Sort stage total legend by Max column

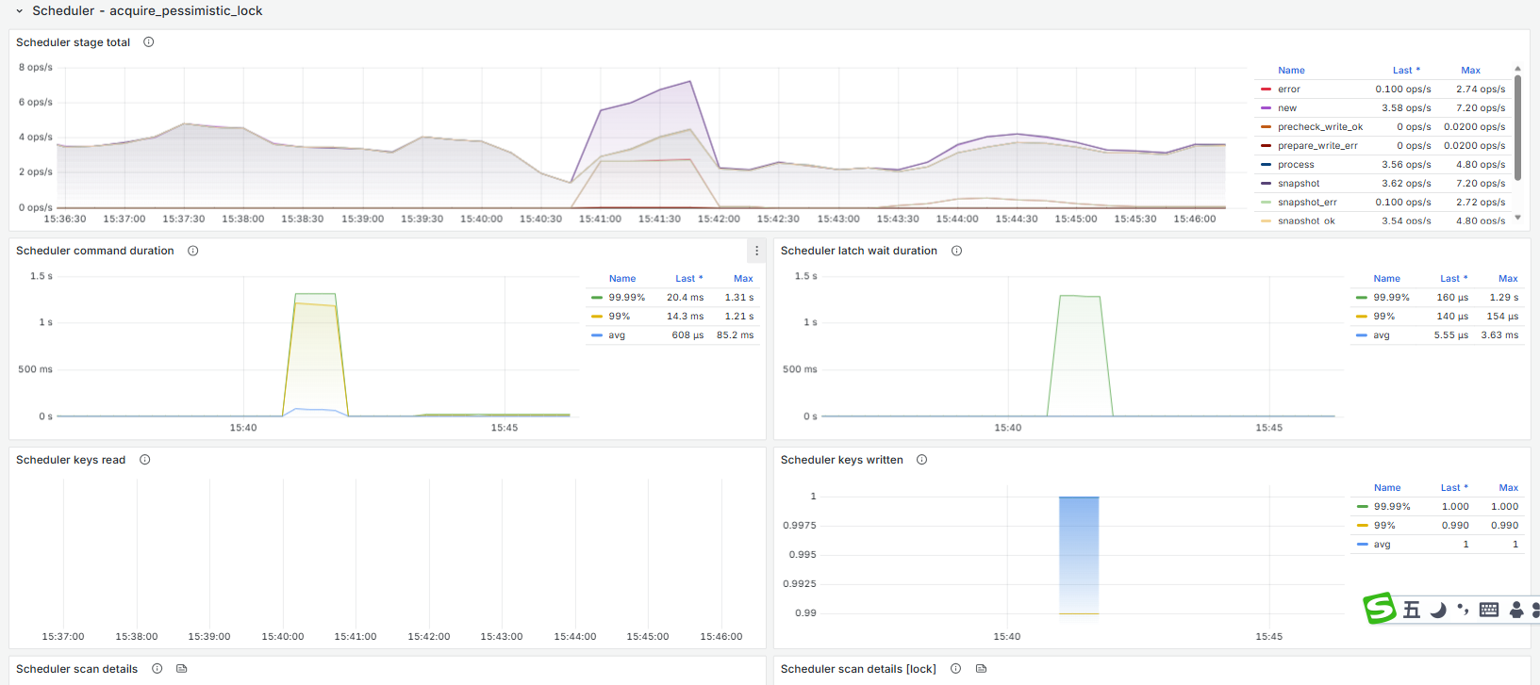[1470, 71]
